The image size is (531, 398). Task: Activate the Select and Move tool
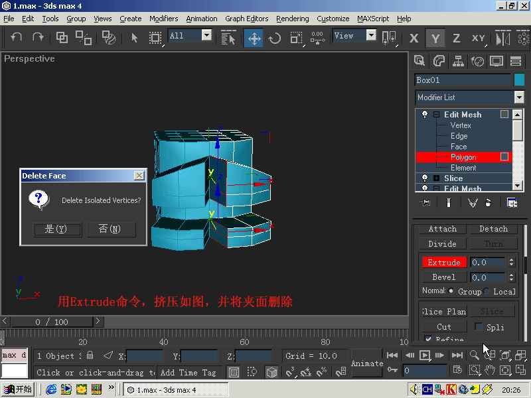pos(254,38)
